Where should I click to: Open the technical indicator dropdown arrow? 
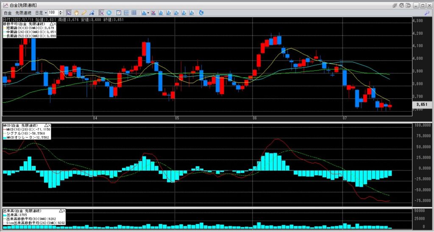point(148,13)
